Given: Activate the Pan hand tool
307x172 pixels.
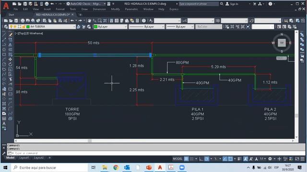Looking at the screenshot, I should (x=89, y=21).
